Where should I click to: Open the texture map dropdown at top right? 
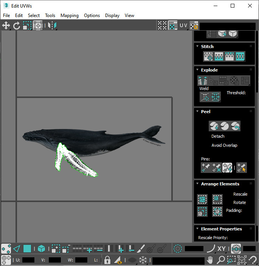[x=228, y=26]
